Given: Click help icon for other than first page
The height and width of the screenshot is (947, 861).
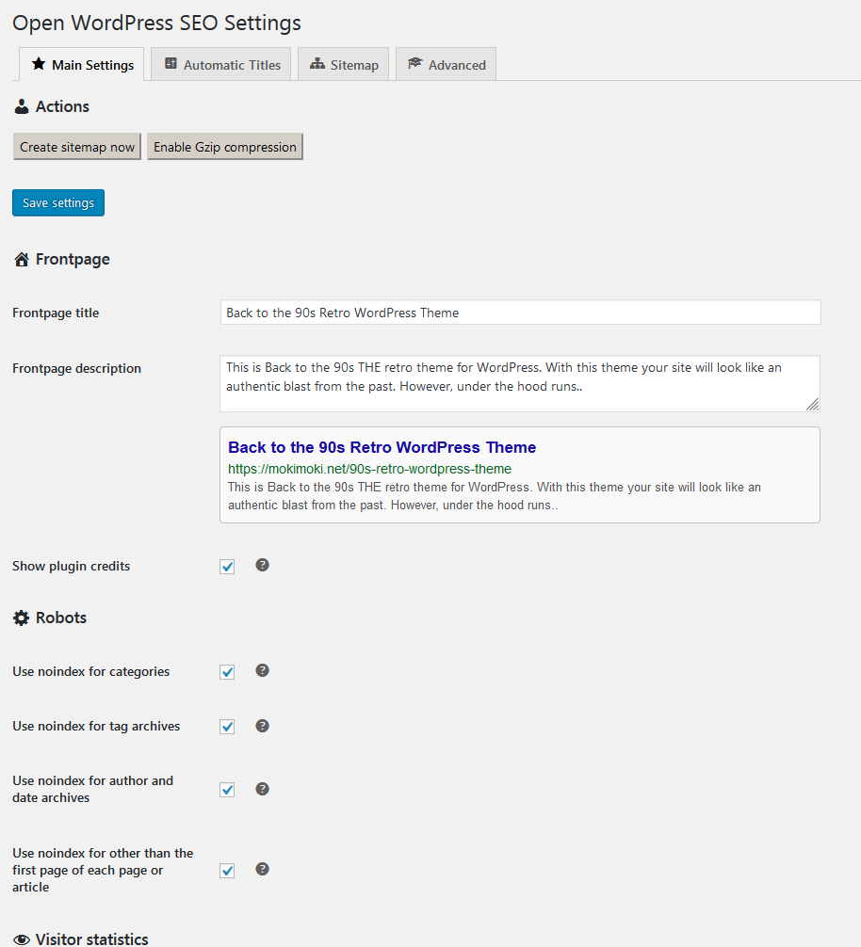Looking at the screenshot, I should pos(263,869).
